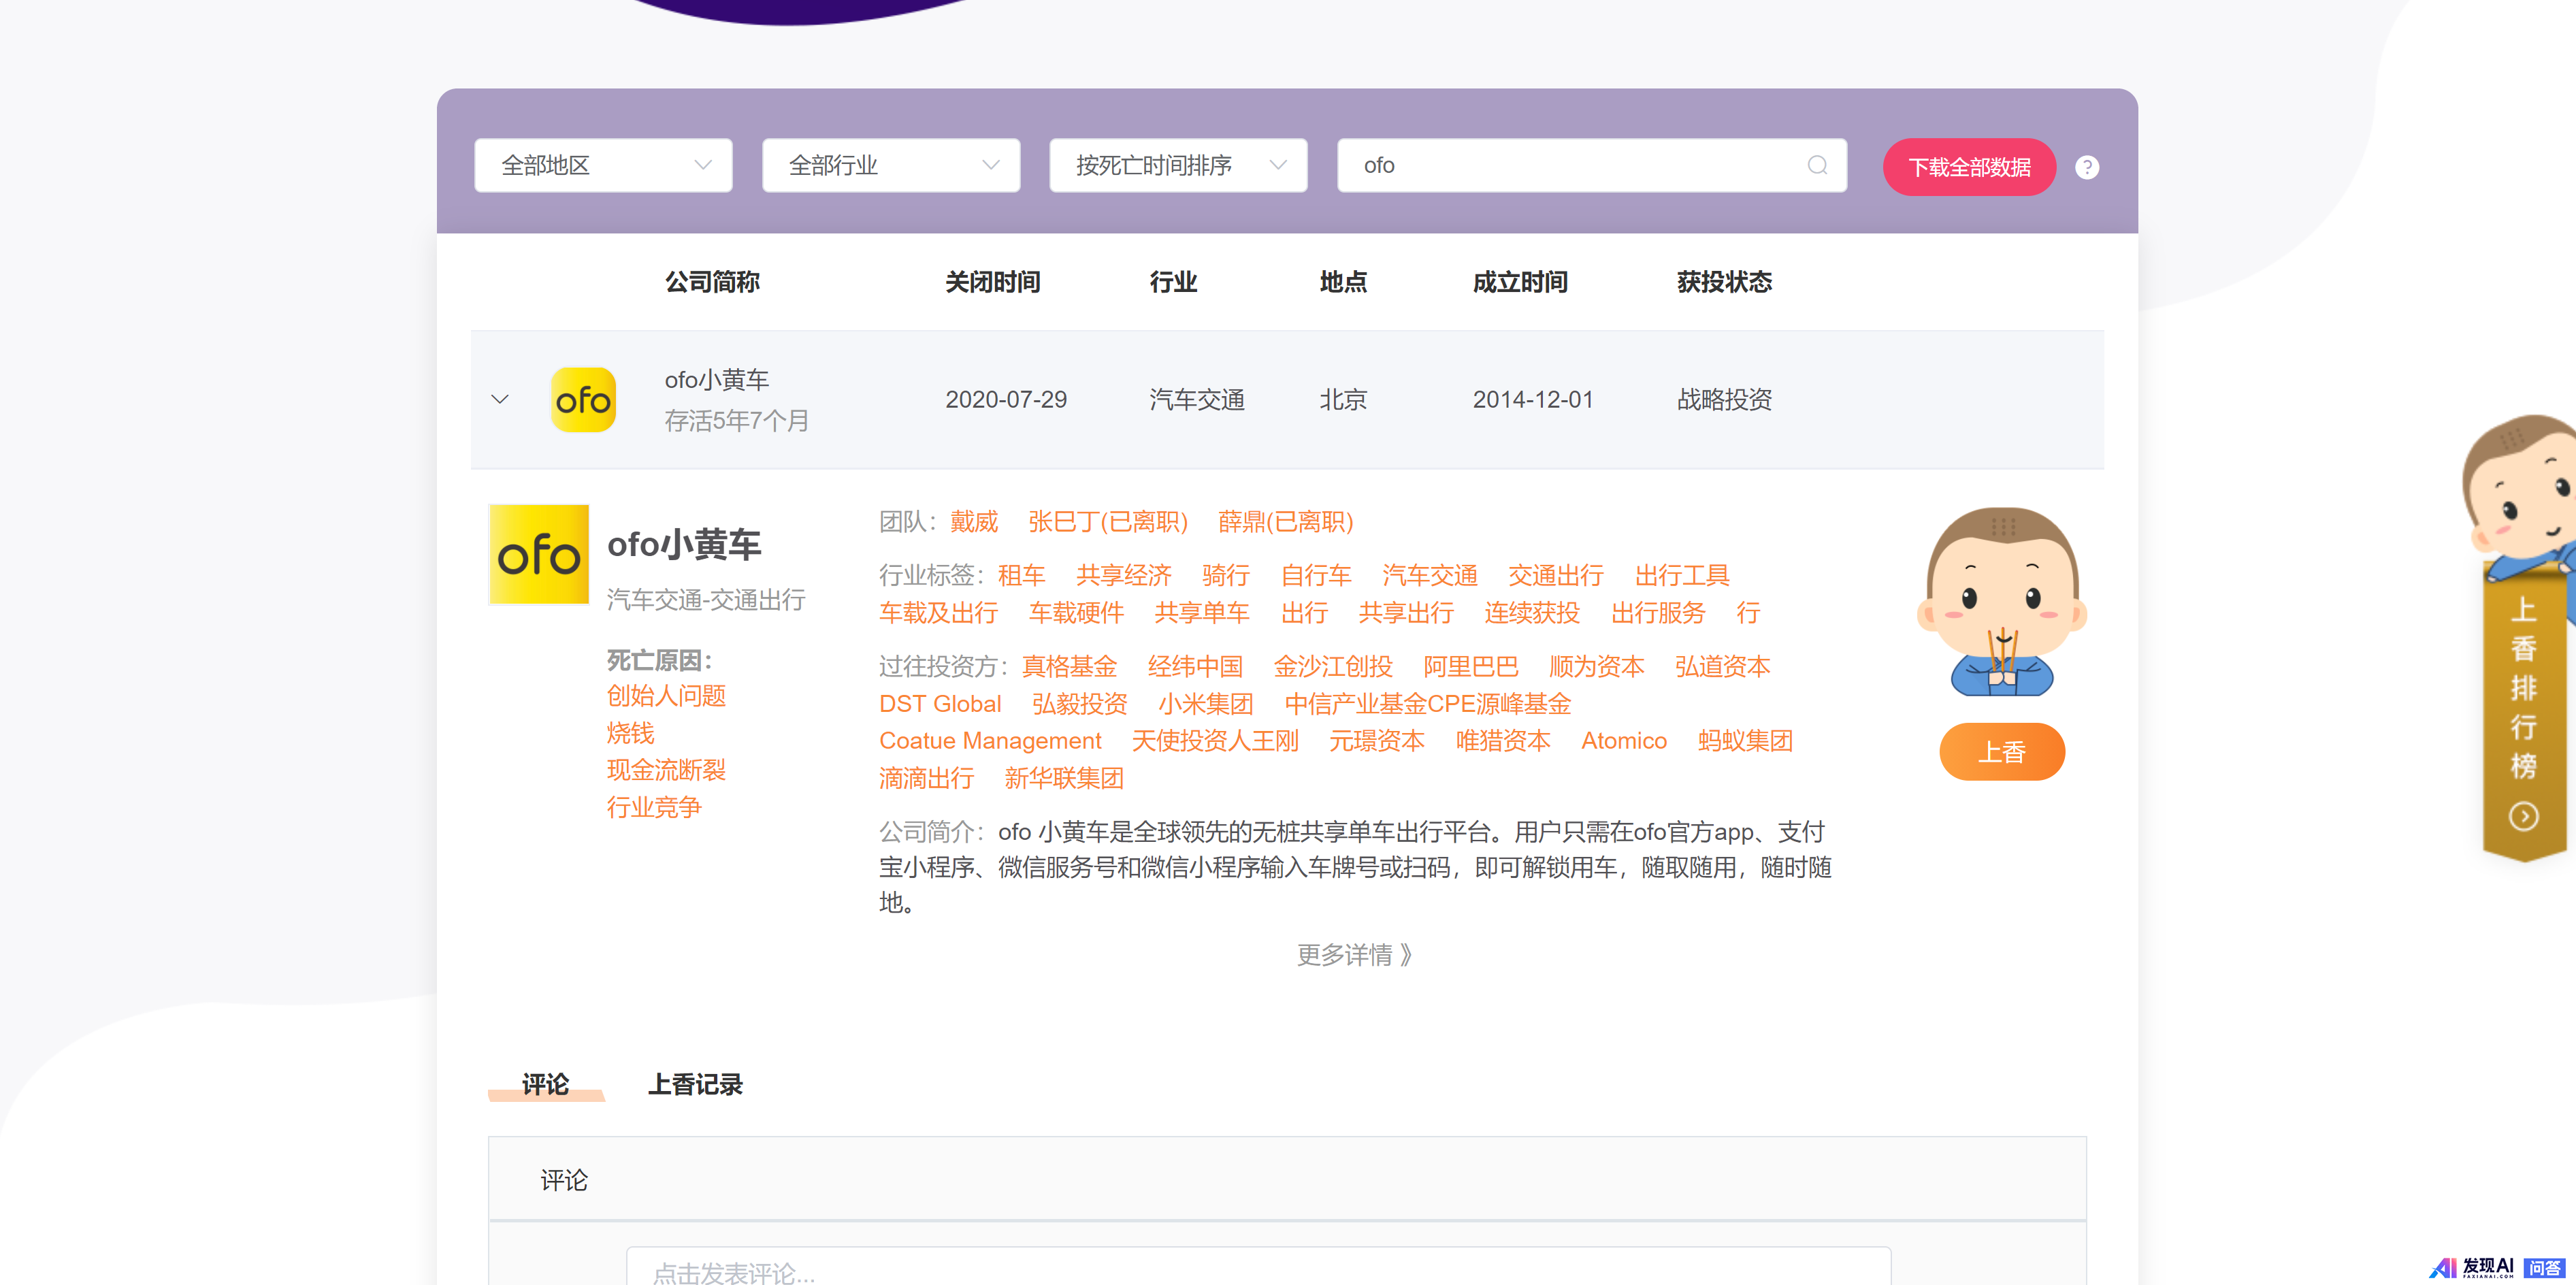Image resolution: width=2576 pixels, height=1285 pixels.
Task: Open investor 弘毅投资
Action: (1080, 704)
